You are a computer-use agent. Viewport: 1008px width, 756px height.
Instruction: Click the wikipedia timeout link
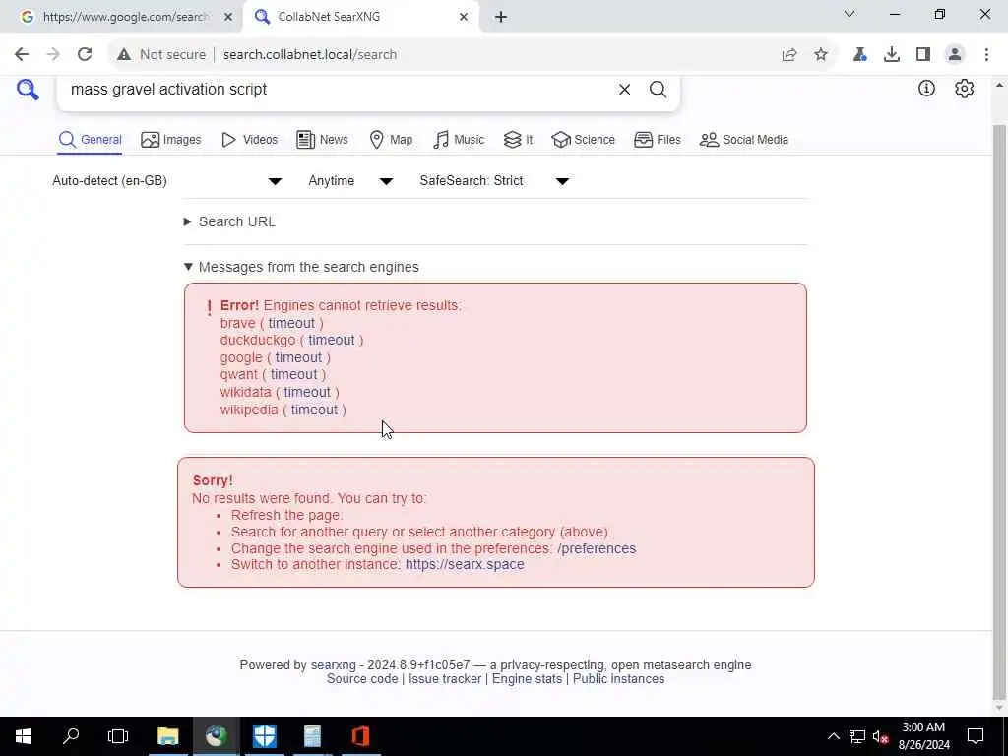pos(314,409)
